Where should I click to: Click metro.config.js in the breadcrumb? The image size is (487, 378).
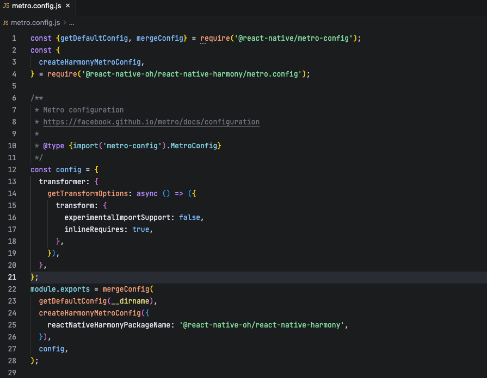35,23
